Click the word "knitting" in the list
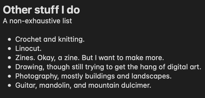The width and height of the screenshot is (205, 98). pyautogui.click(x=71, y=39)
